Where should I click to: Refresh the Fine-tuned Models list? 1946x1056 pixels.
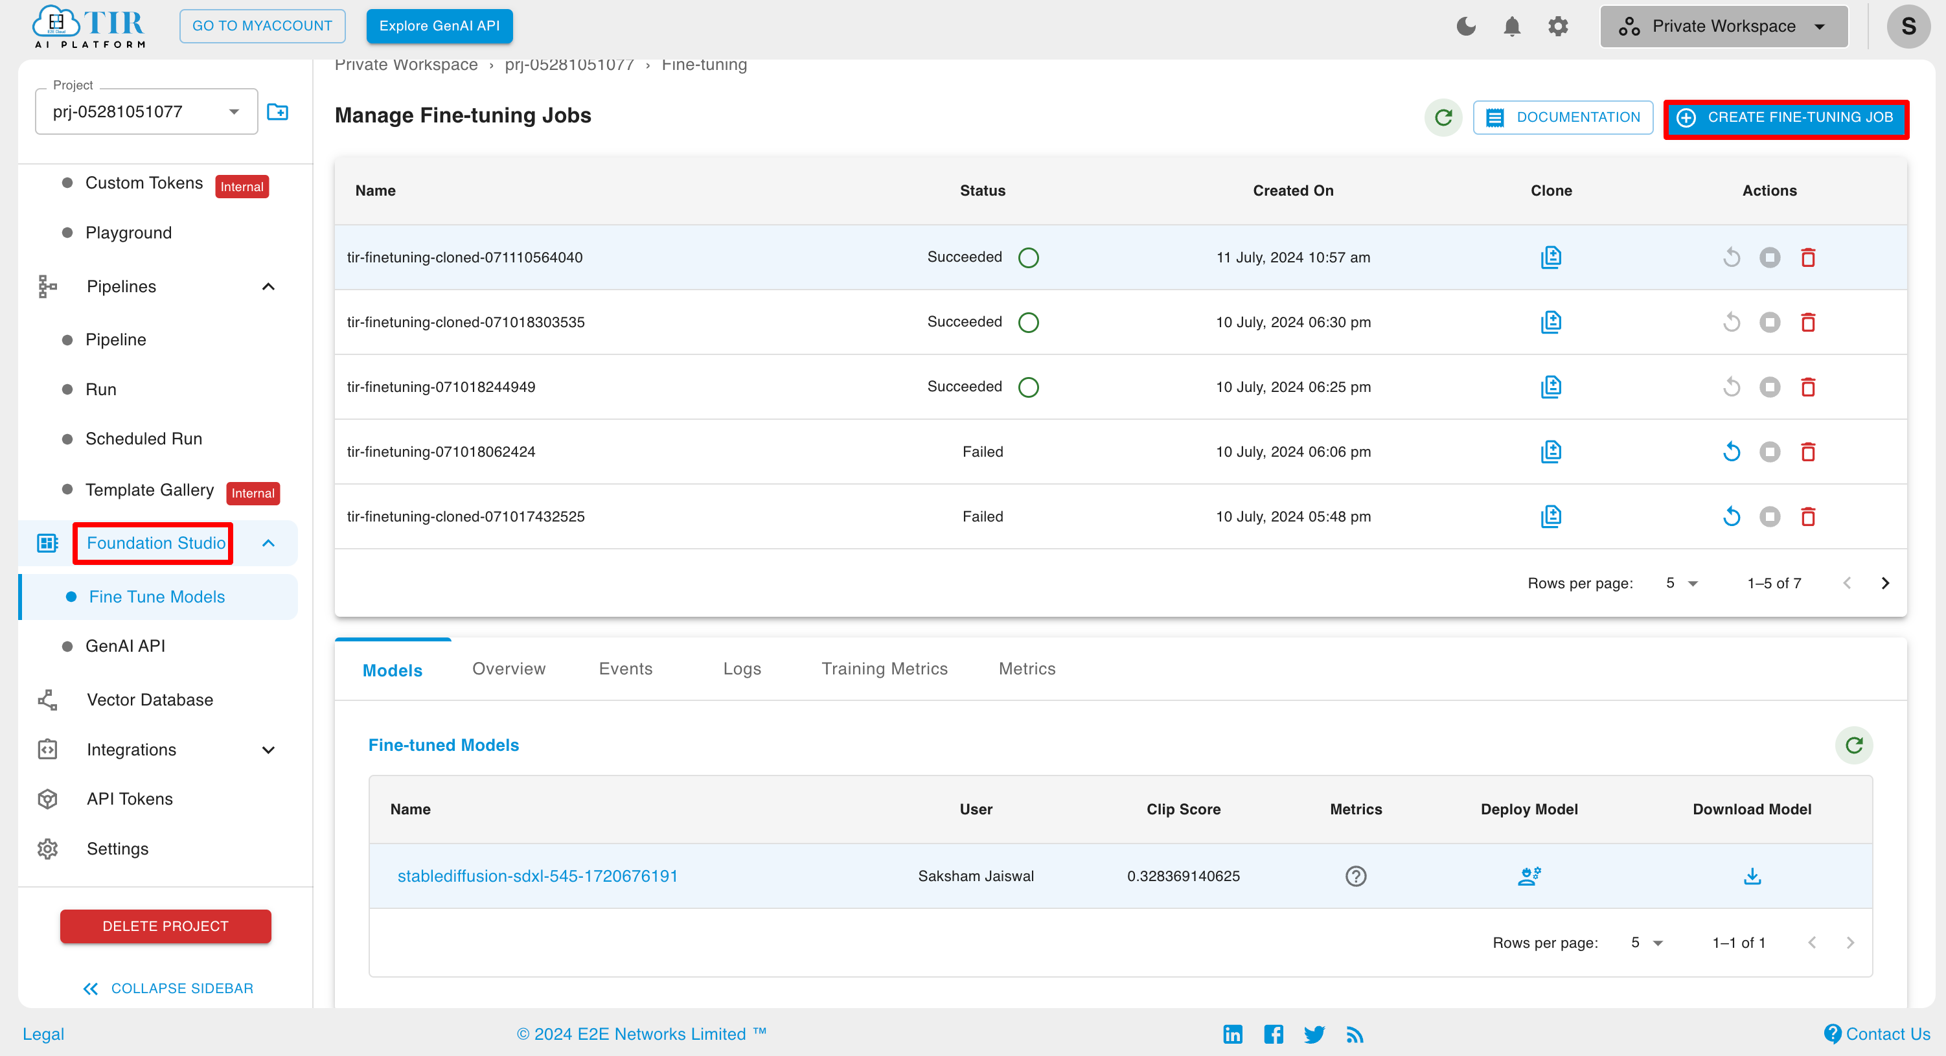(x=1854, y=746)
